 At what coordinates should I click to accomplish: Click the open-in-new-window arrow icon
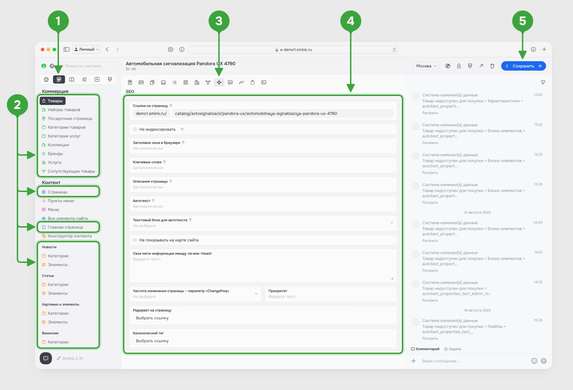pyautogui.click(x=481, y=66)
